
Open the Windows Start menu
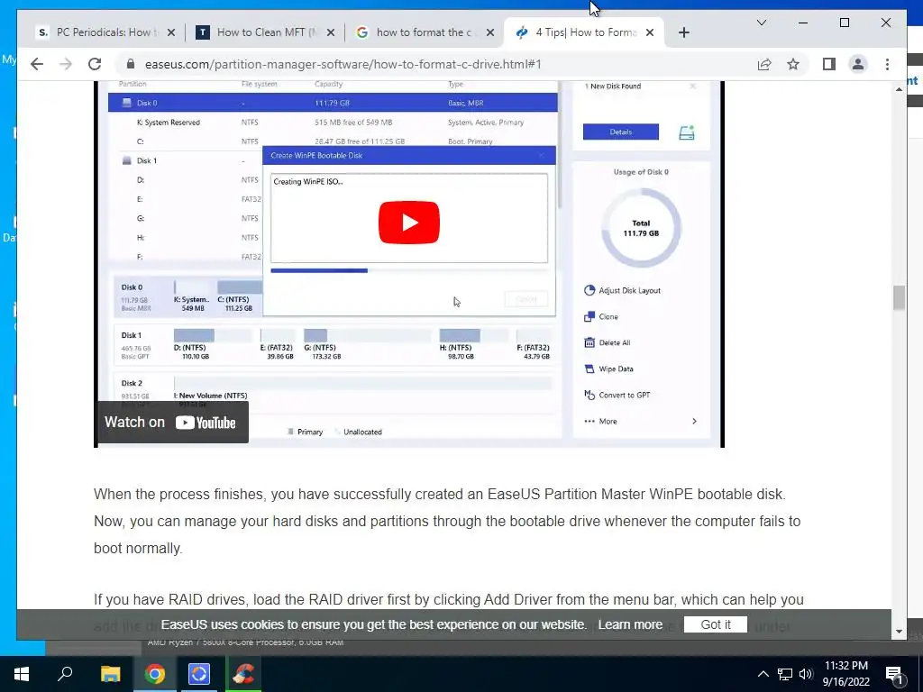pos(22,674)
